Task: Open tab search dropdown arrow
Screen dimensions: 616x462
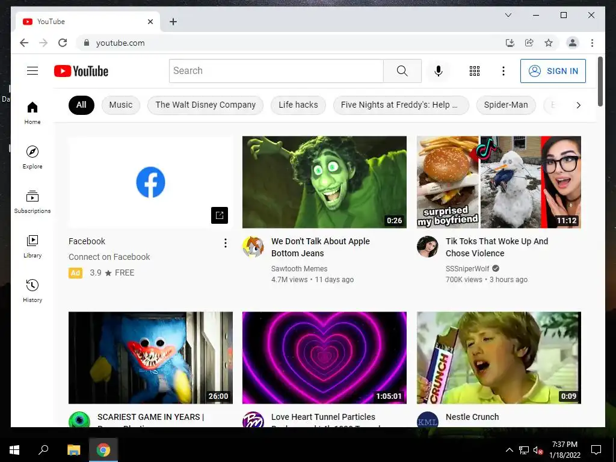Action: tap(508, 15)
